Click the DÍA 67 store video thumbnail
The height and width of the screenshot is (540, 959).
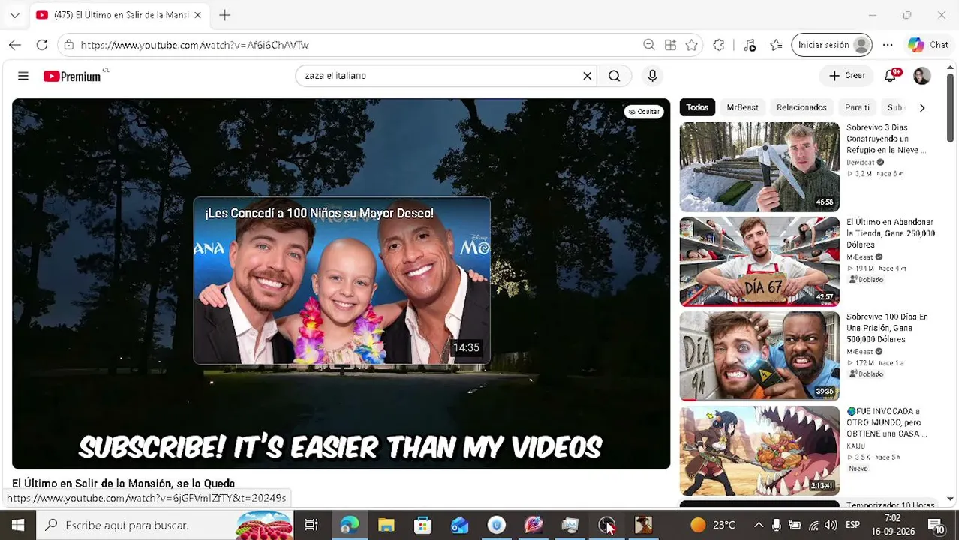point(759,262)
